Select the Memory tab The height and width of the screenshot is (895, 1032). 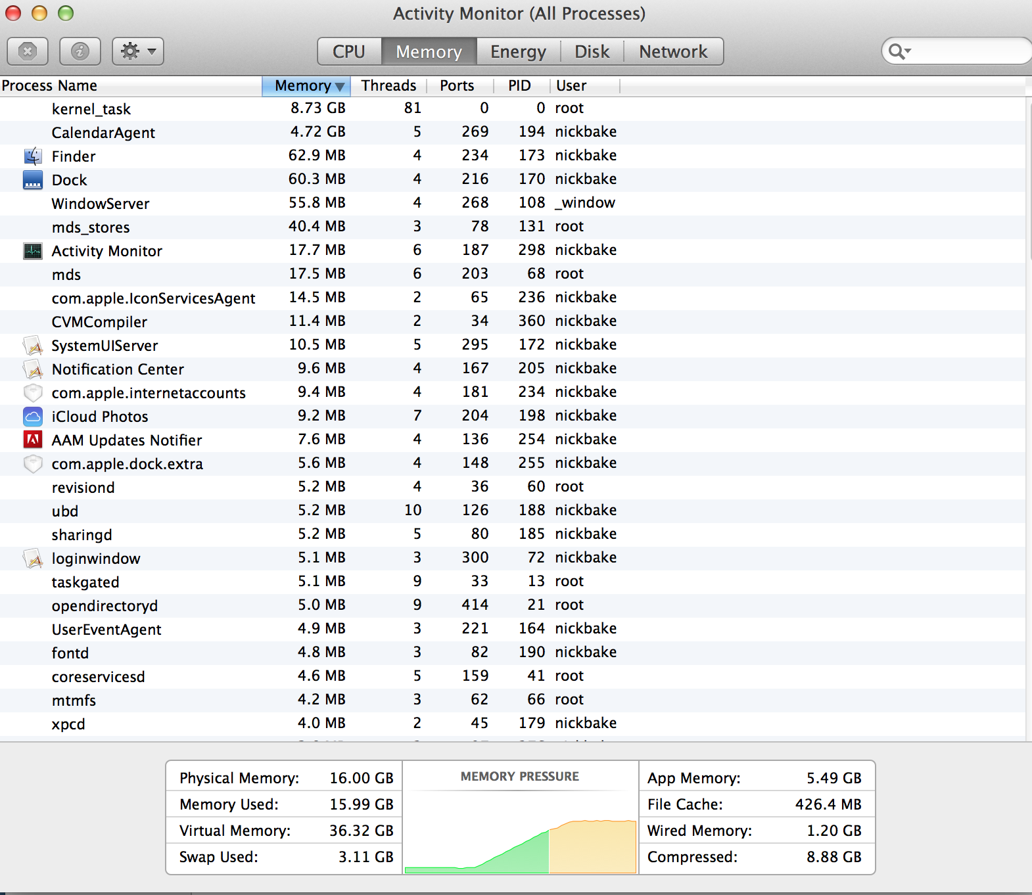coord(429,51)
